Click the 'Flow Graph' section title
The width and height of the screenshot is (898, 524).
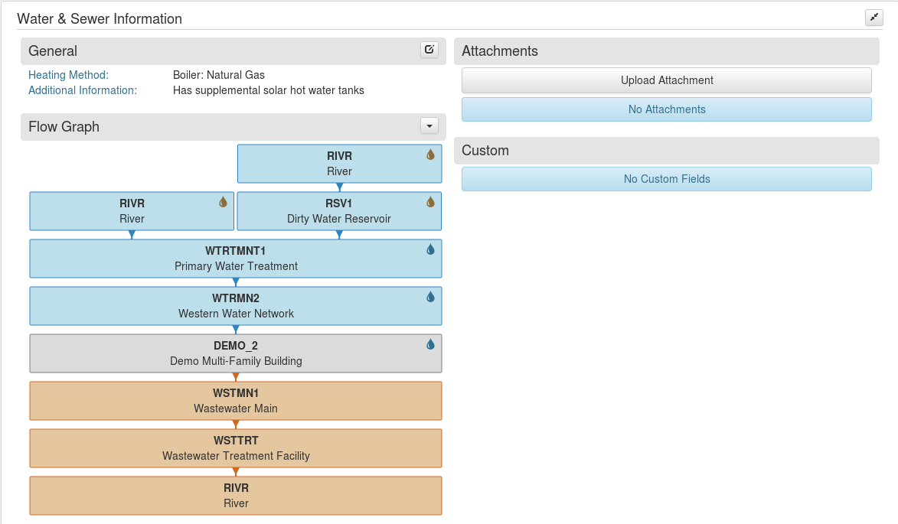point(64,126)
